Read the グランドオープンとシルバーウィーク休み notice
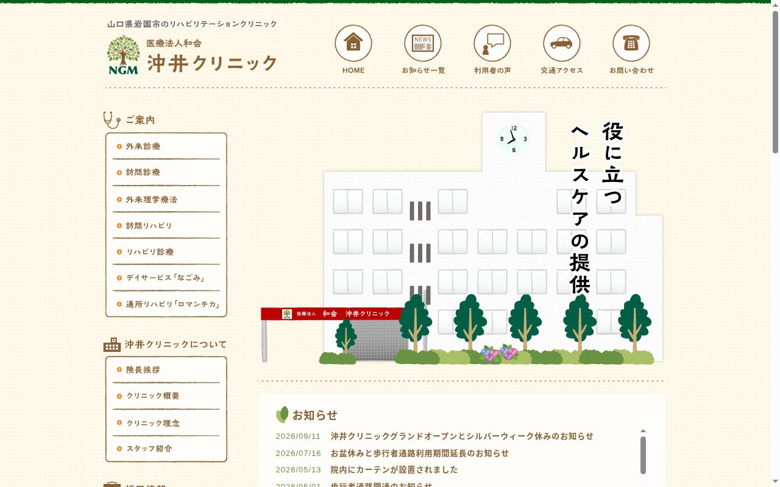This screenshot has width=780, height=487. pos(462,436)
